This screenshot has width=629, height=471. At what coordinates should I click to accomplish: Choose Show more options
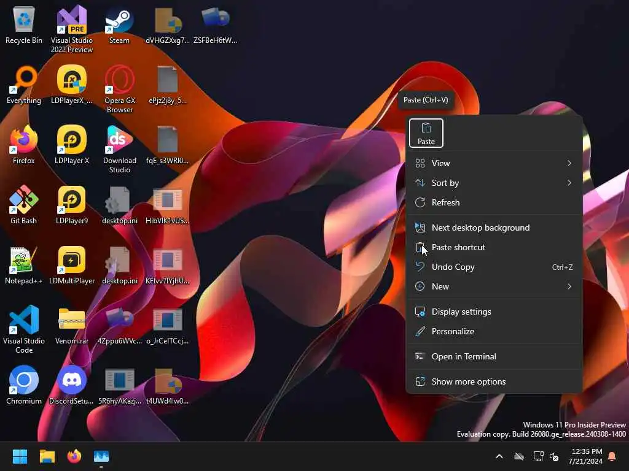point(494,381)
